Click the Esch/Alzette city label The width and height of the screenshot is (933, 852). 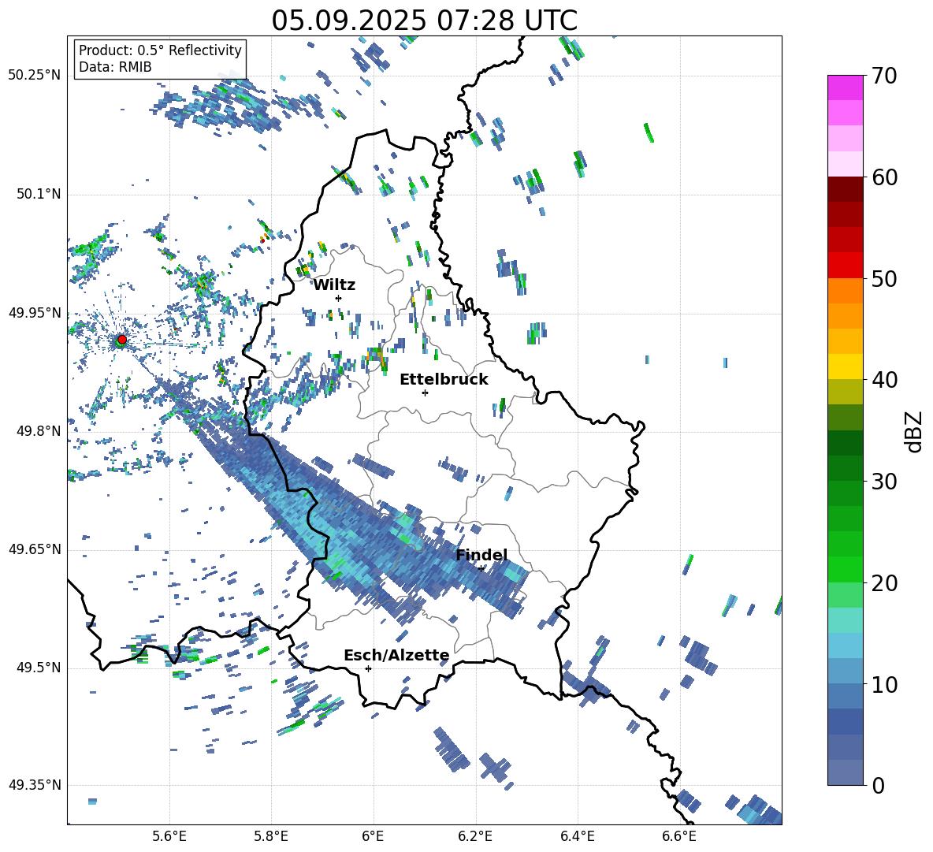(x=397, y=655)
